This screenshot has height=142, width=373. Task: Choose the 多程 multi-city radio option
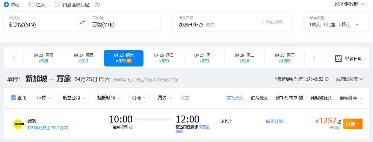point(57,4)
